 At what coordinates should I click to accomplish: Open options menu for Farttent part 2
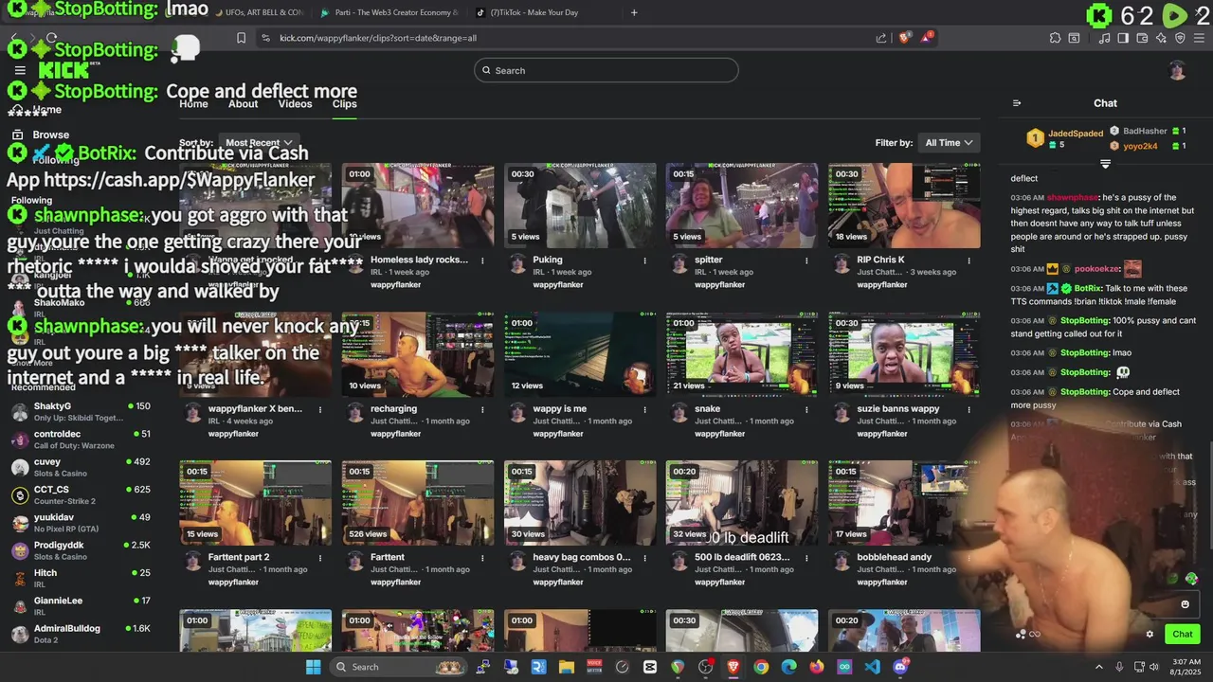320,557
